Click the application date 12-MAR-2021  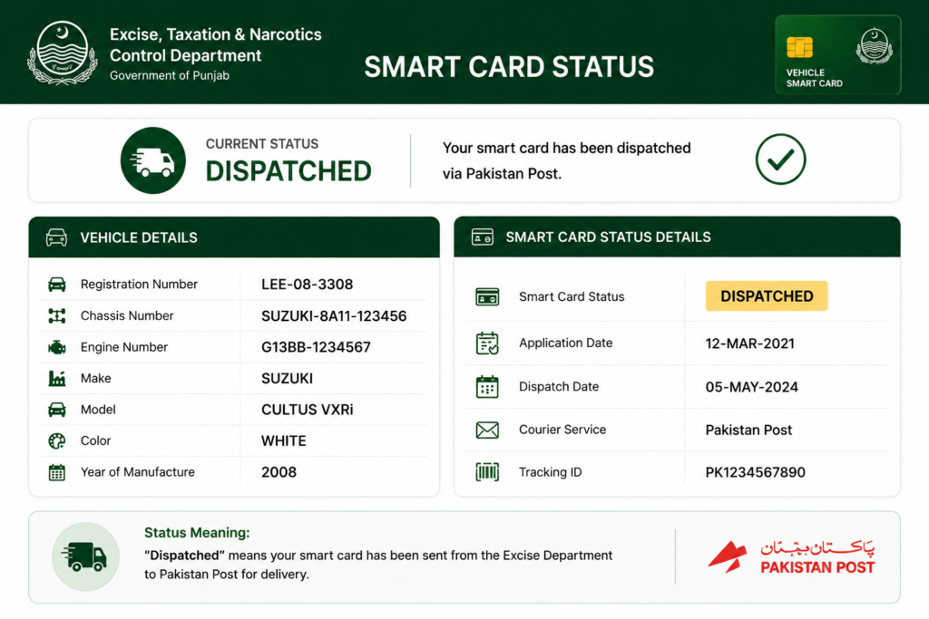click(x=749, y=343)
